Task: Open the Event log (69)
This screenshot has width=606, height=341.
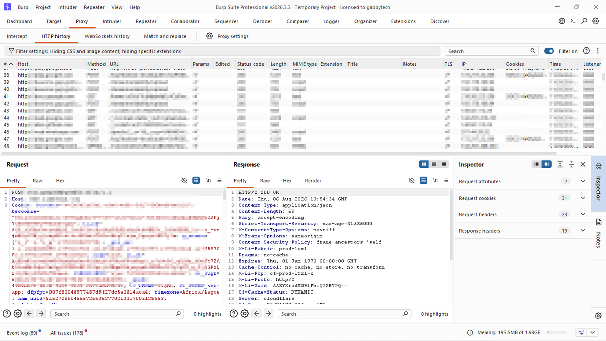Action: click(22, 333)
